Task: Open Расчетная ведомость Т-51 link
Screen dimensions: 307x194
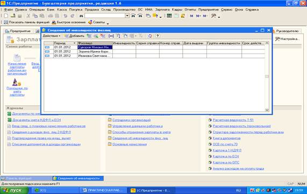Action: pyautogui.click(x=233, y=120)
